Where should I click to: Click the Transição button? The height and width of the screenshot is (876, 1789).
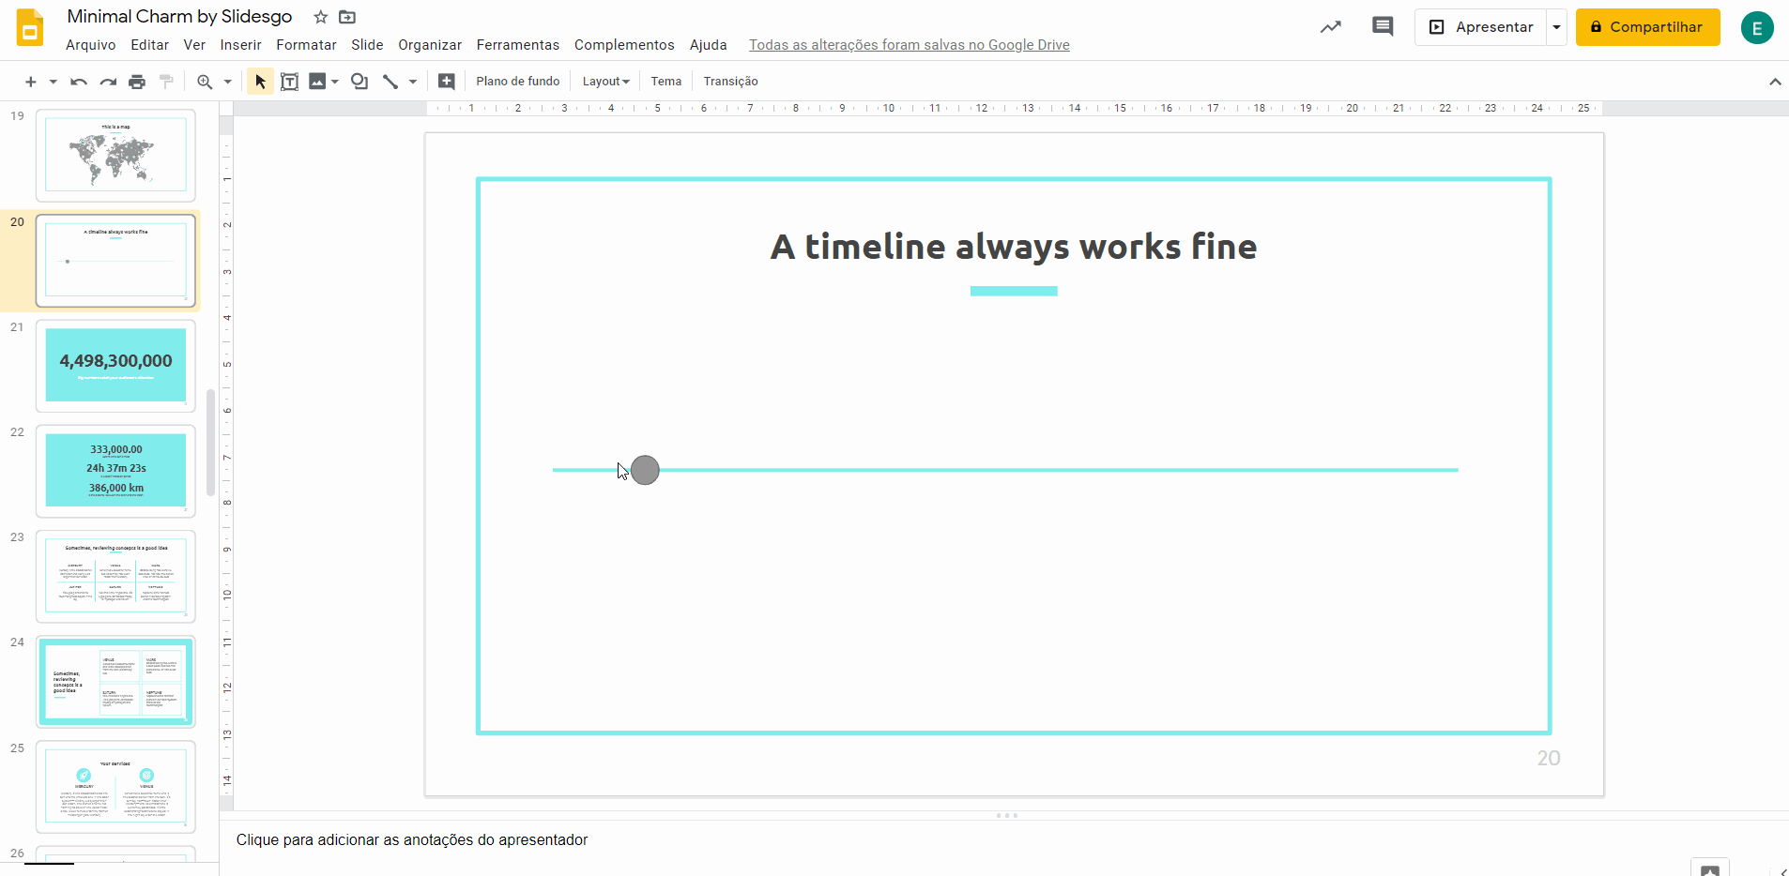[731, 82]
